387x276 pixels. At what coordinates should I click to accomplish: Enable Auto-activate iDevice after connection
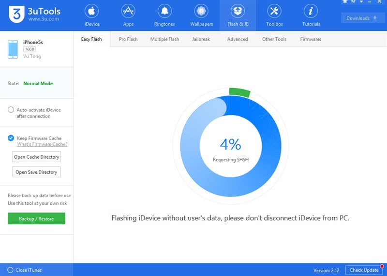(11, 110)
